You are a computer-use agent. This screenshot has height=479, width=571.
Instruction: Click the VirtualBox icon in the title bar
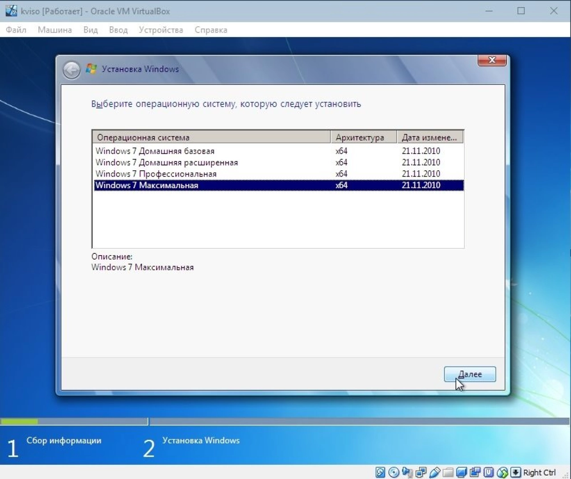point(11,11)
